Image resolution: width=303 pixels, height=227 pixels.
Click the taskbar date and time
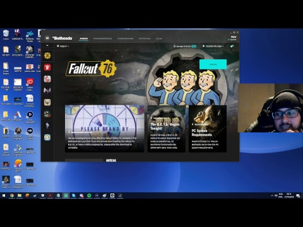pyautogui.click(x=289, y=195)
